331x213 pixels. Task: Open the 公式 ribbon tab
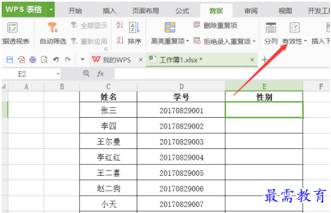coord(182,10)
